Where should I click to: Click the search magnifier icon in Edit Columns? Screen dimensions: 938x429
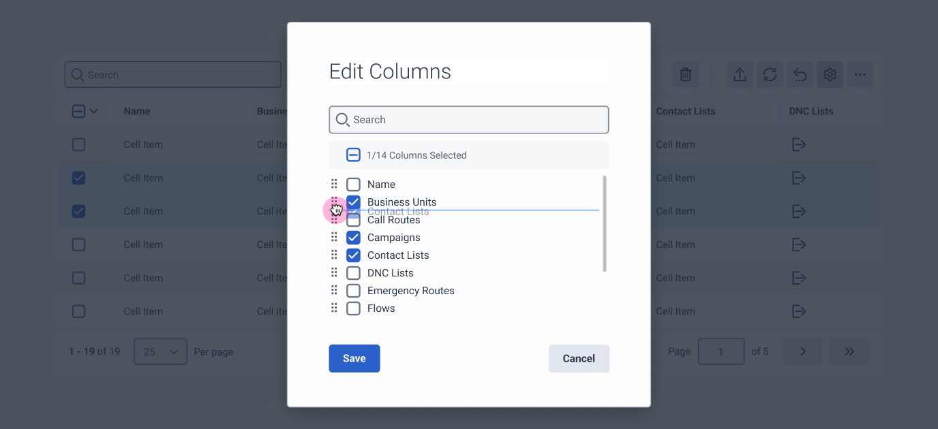tap(342, 119)
